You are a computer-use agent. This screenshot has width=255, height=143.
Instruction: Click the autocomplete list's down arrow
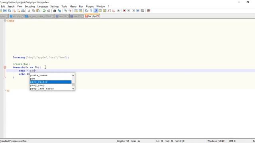point(73,89)
